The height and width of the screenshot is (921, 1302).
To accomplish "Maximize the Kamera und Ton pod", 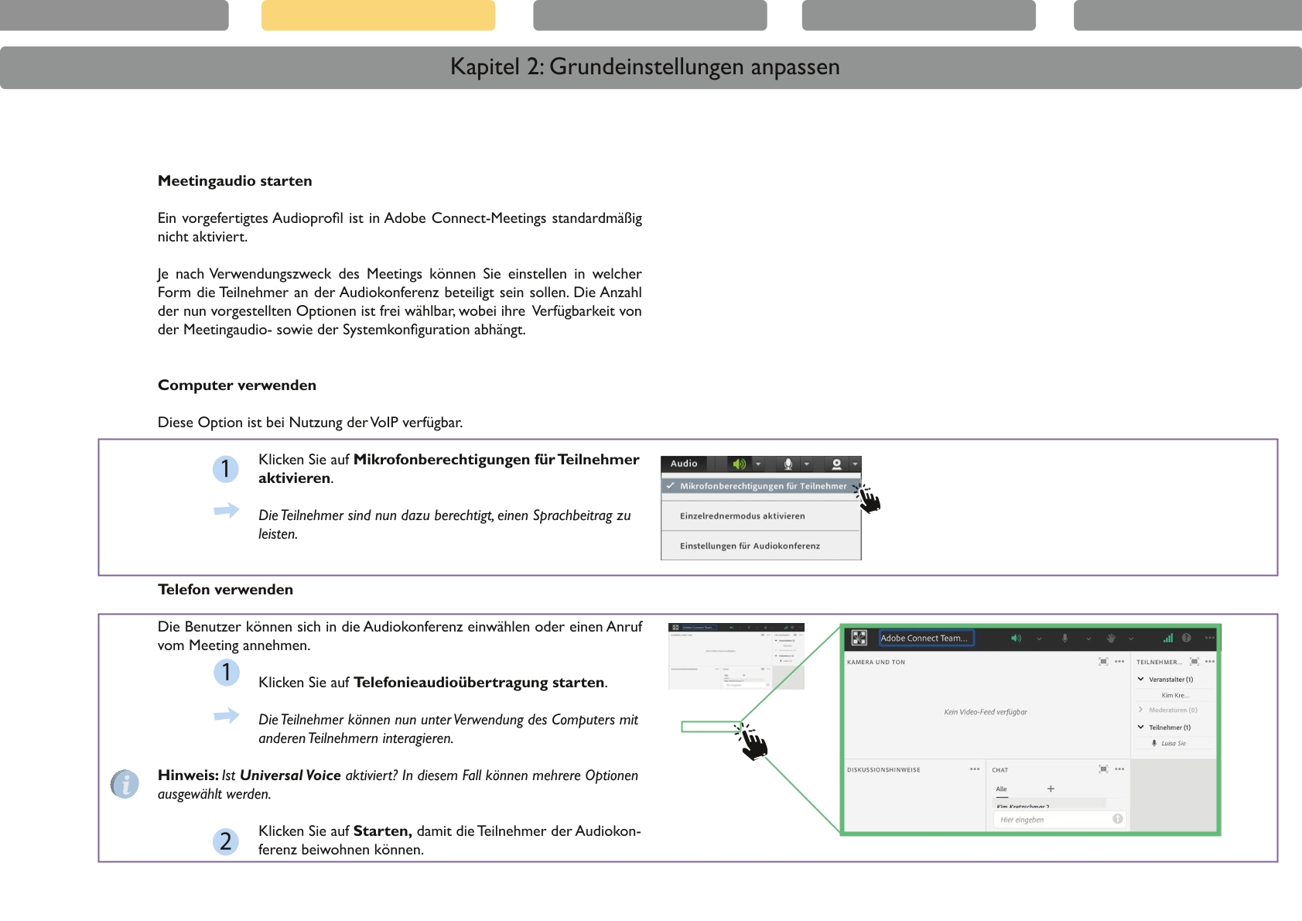I will pos(1103,662).
